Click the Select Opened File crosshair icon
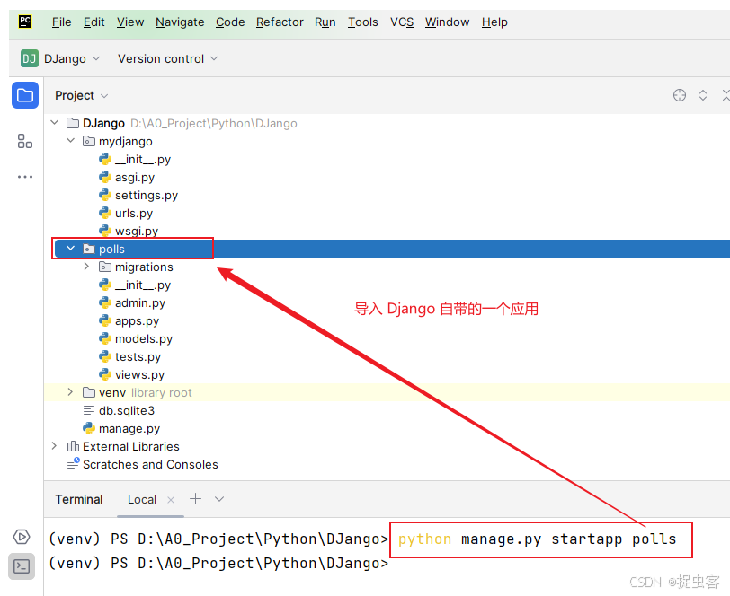 click(680, 95)
